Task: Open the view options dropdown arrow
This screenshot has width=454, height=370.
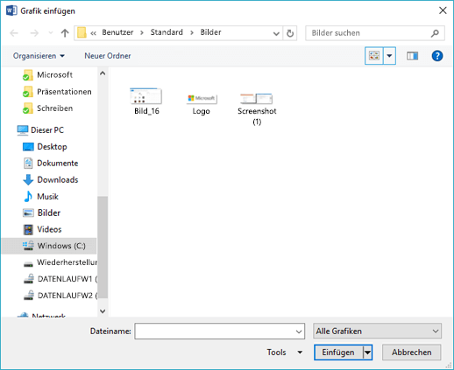Action: click(389, 55)
